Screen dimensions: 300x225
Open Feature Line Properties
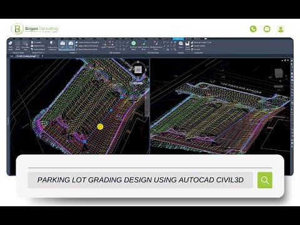52,46
